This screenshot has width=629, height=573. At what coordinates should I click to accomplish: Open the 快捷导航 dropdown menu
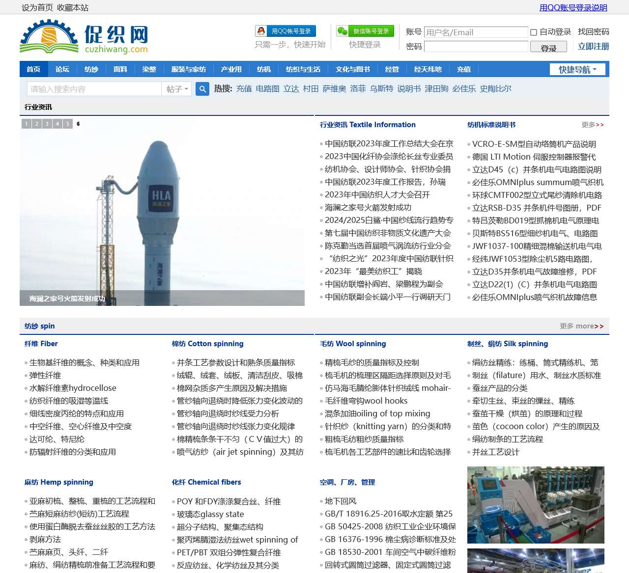578,69
